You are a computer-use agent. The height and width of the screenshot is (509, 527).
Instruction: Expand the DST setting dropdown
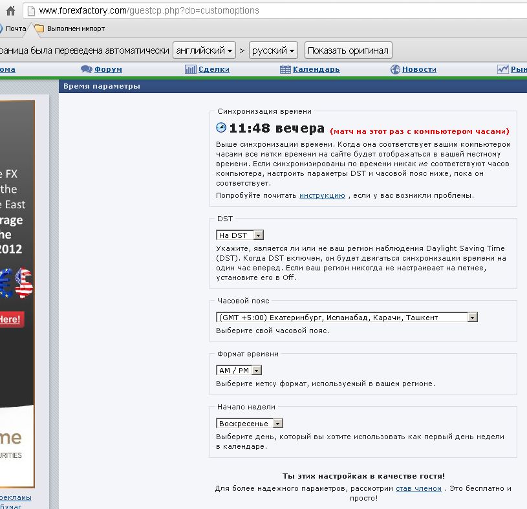(x=240, y=235)
